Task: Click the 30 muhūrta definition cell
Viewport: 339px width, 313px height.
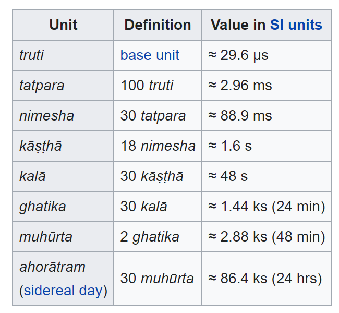Action: click(x=158, y=279)
